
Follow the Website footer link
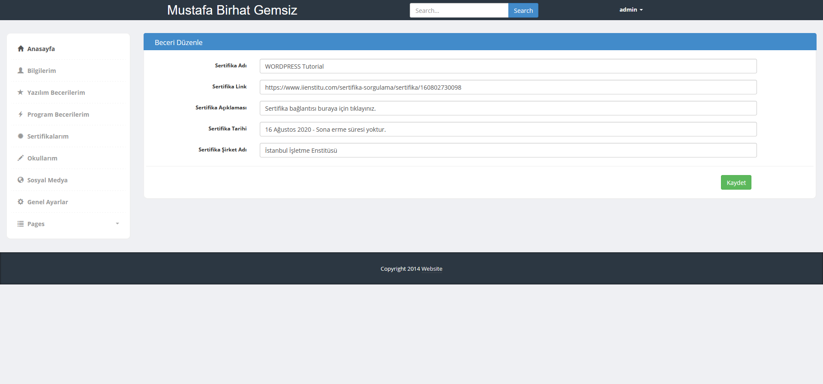point(432,269)
